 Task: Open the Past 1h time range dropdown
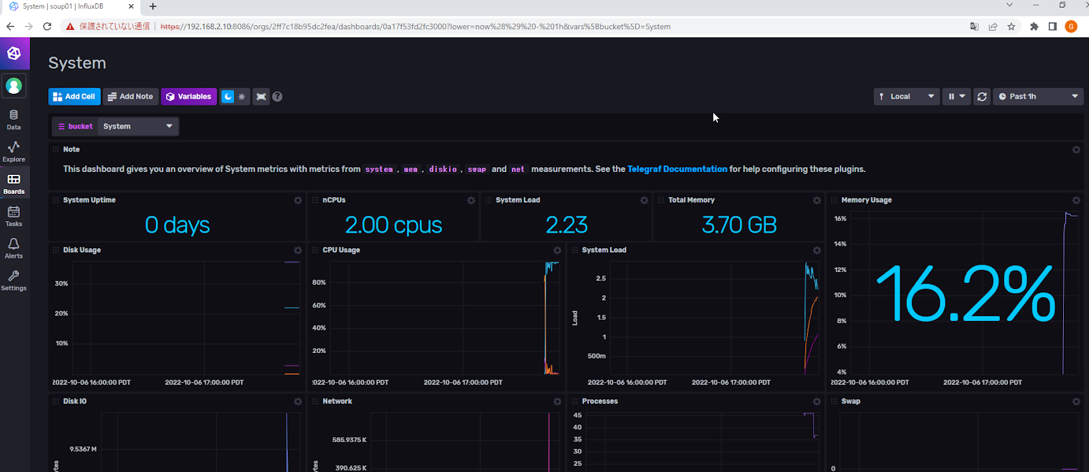click(1038, 97)
